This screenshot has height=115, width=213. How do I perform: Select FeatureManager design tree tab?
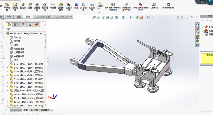(9, 25)
